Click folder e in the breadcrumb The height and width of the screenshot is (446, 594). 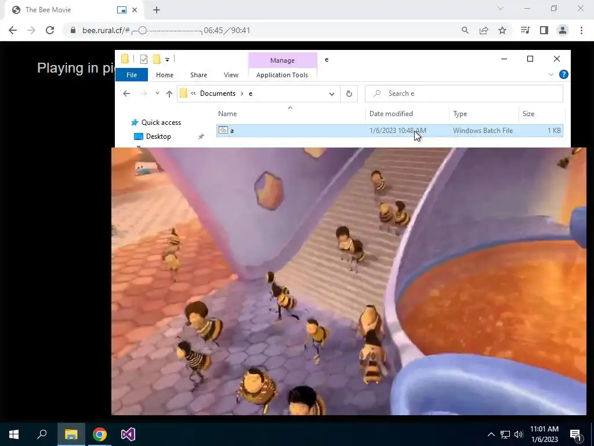251,93
